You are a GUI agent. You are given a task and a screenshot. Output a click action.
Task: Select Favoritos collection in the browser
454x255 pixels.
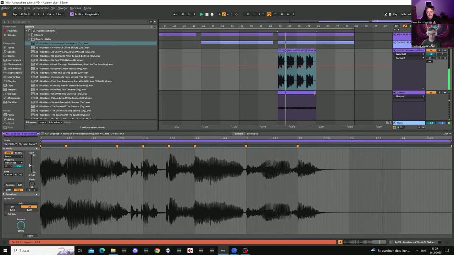pos(12,31)
